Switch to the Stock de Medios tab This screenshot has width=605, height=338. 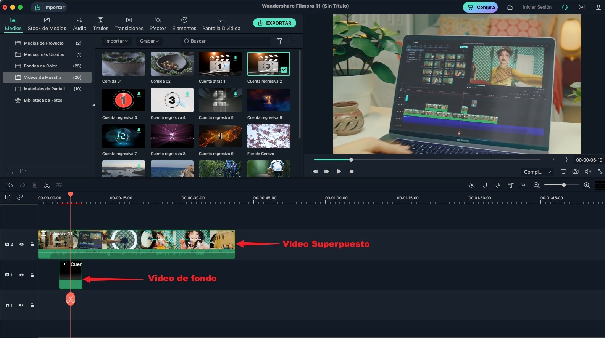tap(47, 24)
